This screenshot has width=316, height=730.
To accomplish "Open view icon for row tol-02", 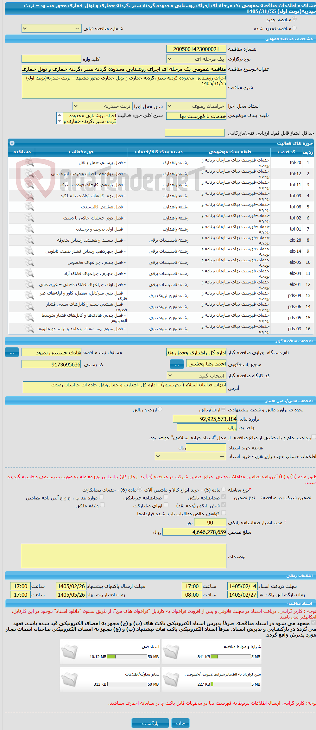I will (29, 218).
